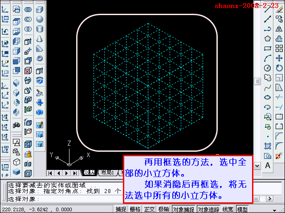This screenshot has height=213, width=285.
Task: Create a Cylinder solid
Action: pos(40,29)
